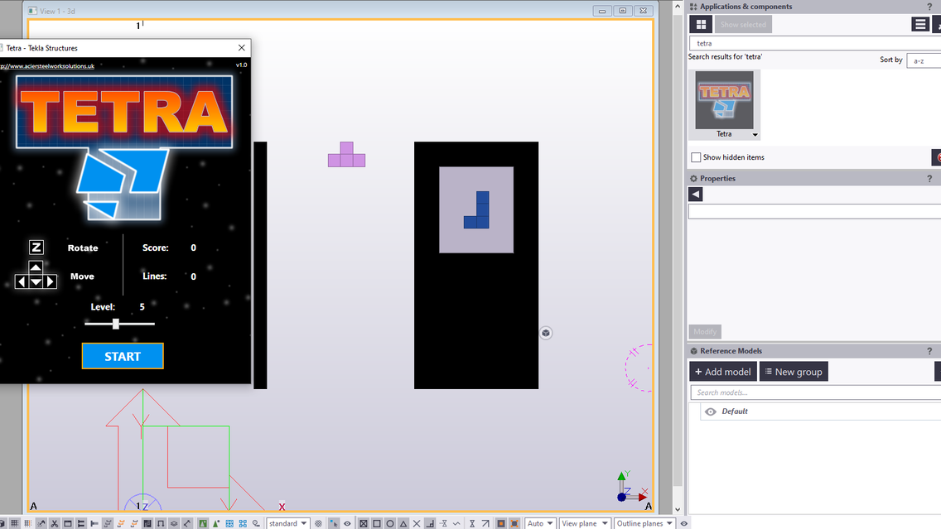Open the catalog list menu icon

tap(920, 24)
